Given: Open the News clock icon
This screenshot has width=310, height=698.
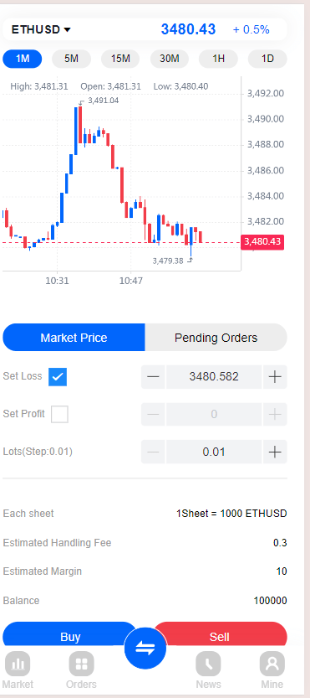Looking at the screenshot, I should click(208, 664).
